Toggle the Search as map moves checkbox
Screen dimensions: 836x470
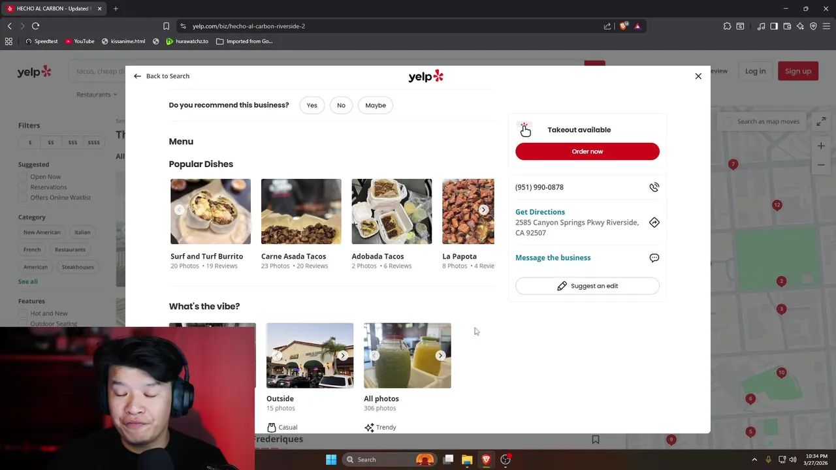tap(728, 121)
